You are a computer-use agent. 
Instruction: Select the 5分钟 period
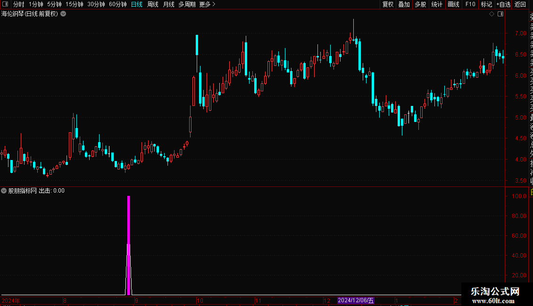tap(54, 4)
